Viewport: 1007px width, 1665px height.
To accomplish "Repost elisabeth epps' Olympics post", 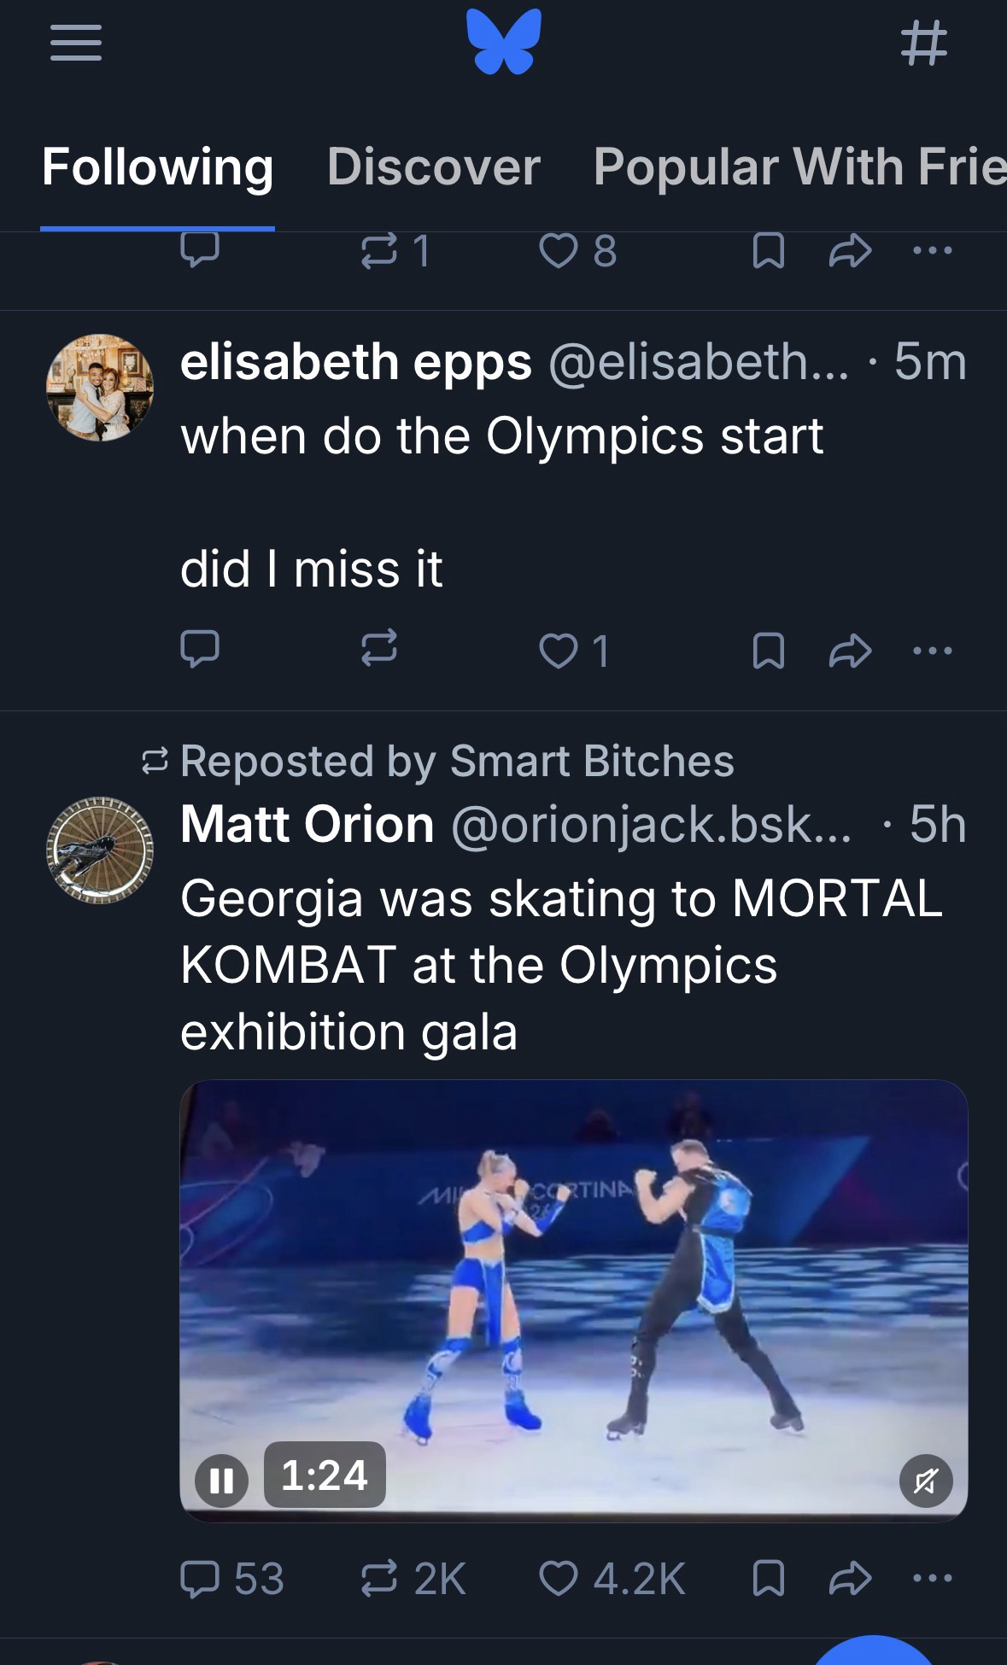I will 379,650.
